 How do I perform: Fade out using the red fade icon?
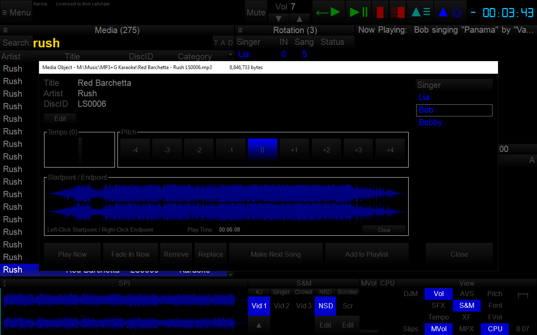(x=397, y=12)
